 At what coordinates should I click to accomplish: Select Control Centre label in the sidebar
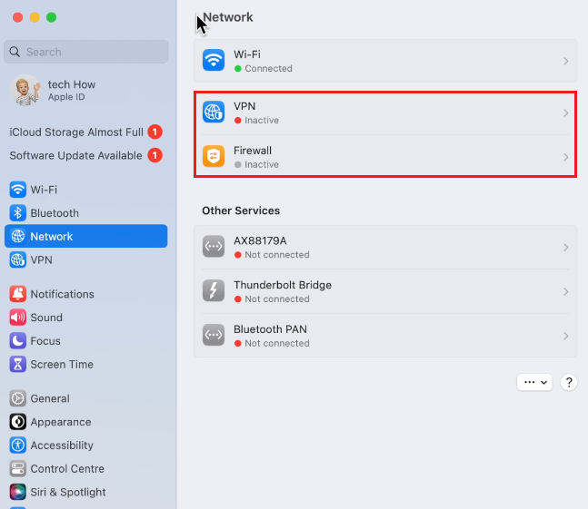click(x=67, y=468)
